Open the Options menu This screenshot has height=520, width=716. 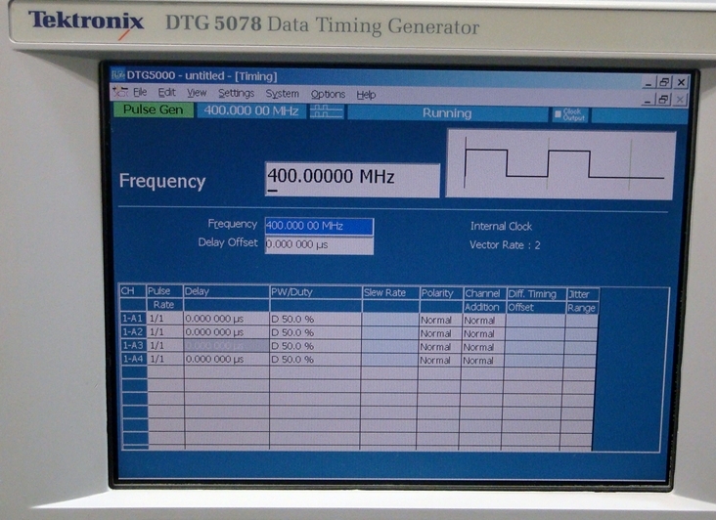[x=328, y=95]
